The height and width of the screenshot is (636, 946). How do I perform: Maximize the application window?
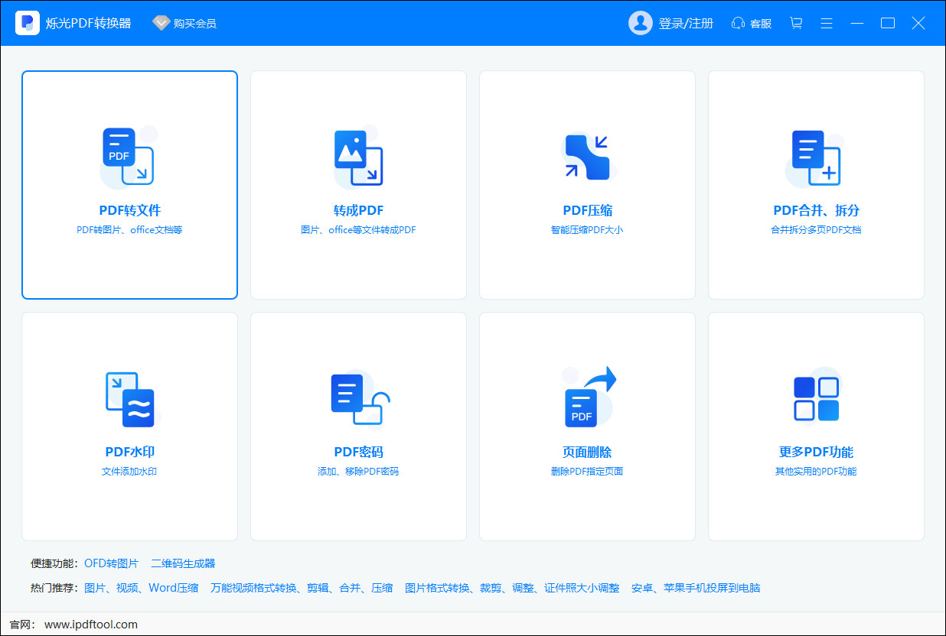point(888,23)
